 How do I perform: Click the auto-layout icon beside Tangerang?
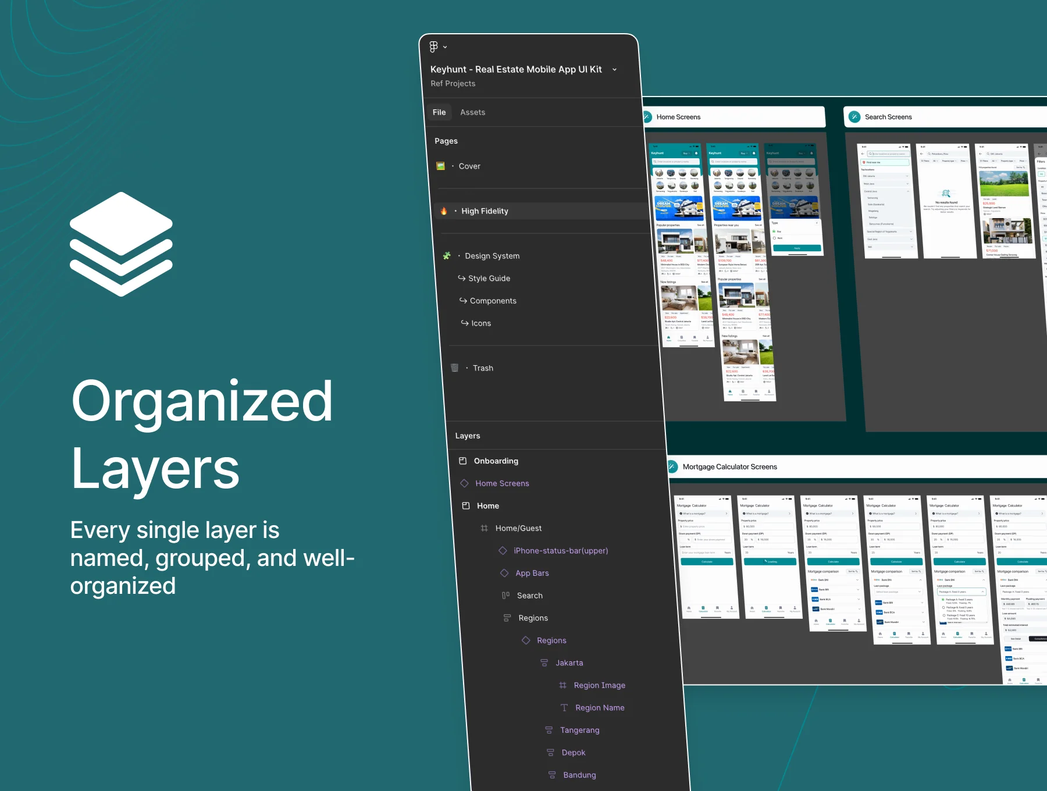pyautogui.click(x=549, y=730)
